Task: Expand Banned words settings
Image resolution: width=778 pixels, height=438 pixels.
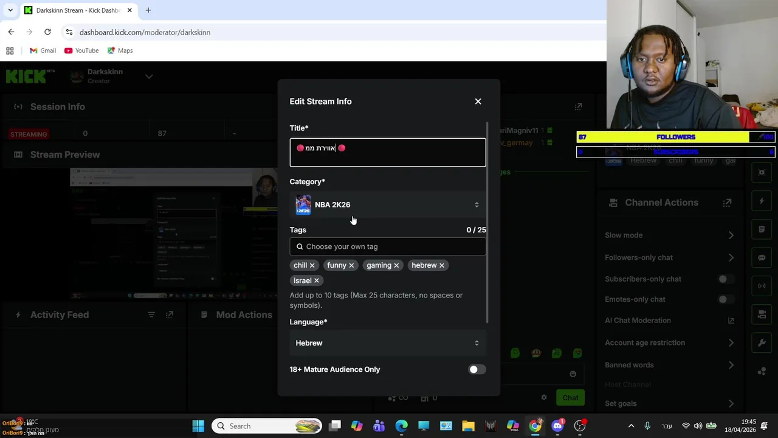Action: point(731,365)
